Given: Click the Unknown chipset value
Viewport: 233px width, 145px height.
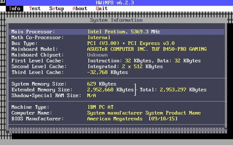Looking at the screenshot, I should (x=97, y=55).
